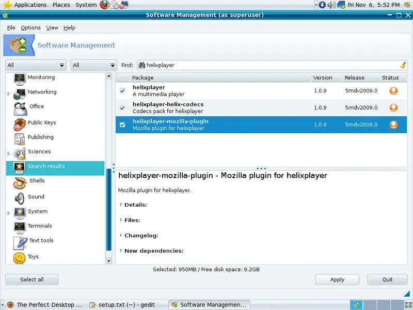Open the Places panel menu

coord(61,5)
